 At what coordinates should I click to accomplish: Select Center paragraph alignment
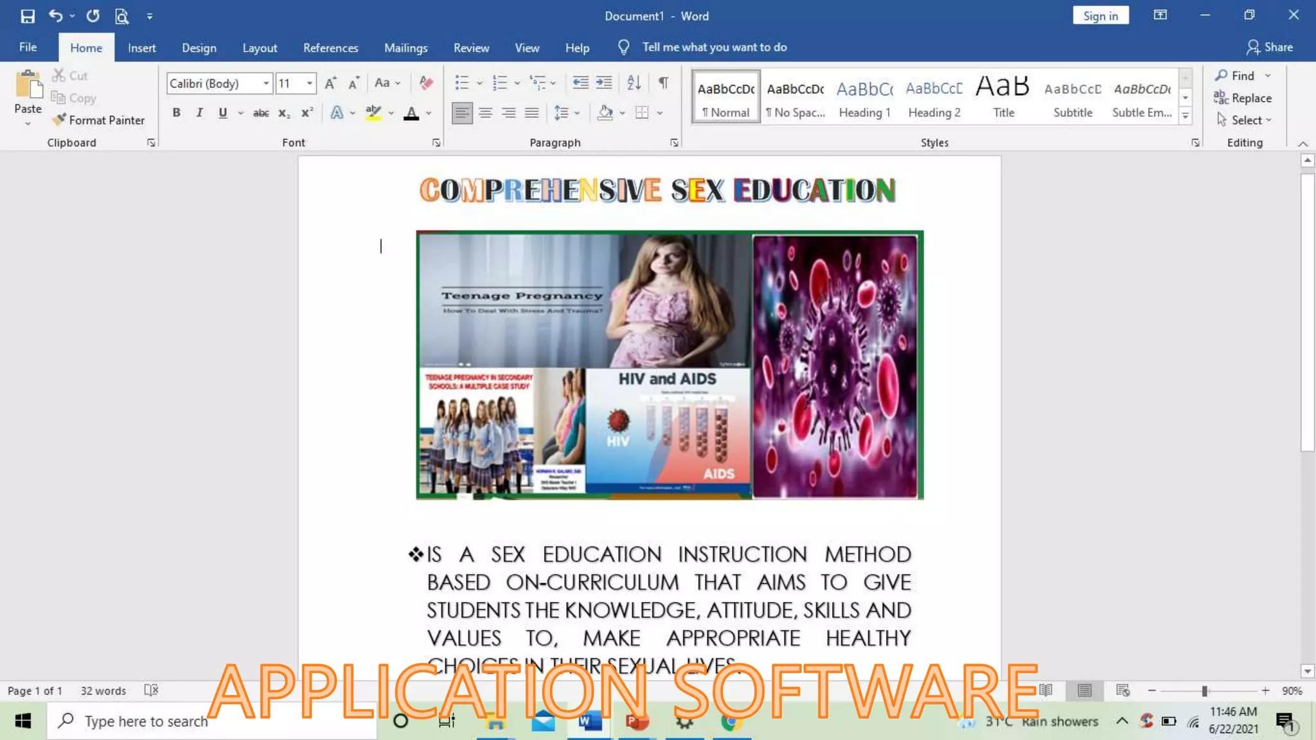pos(485,113)
